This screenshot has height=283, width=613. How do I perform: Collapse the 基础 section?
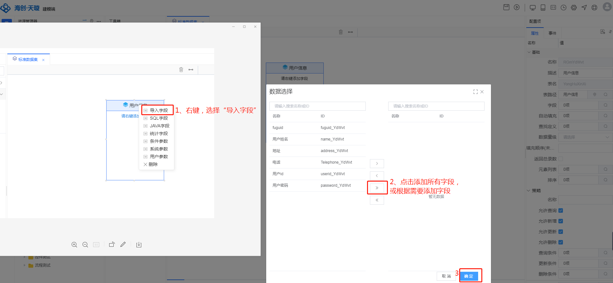[529, 52]
